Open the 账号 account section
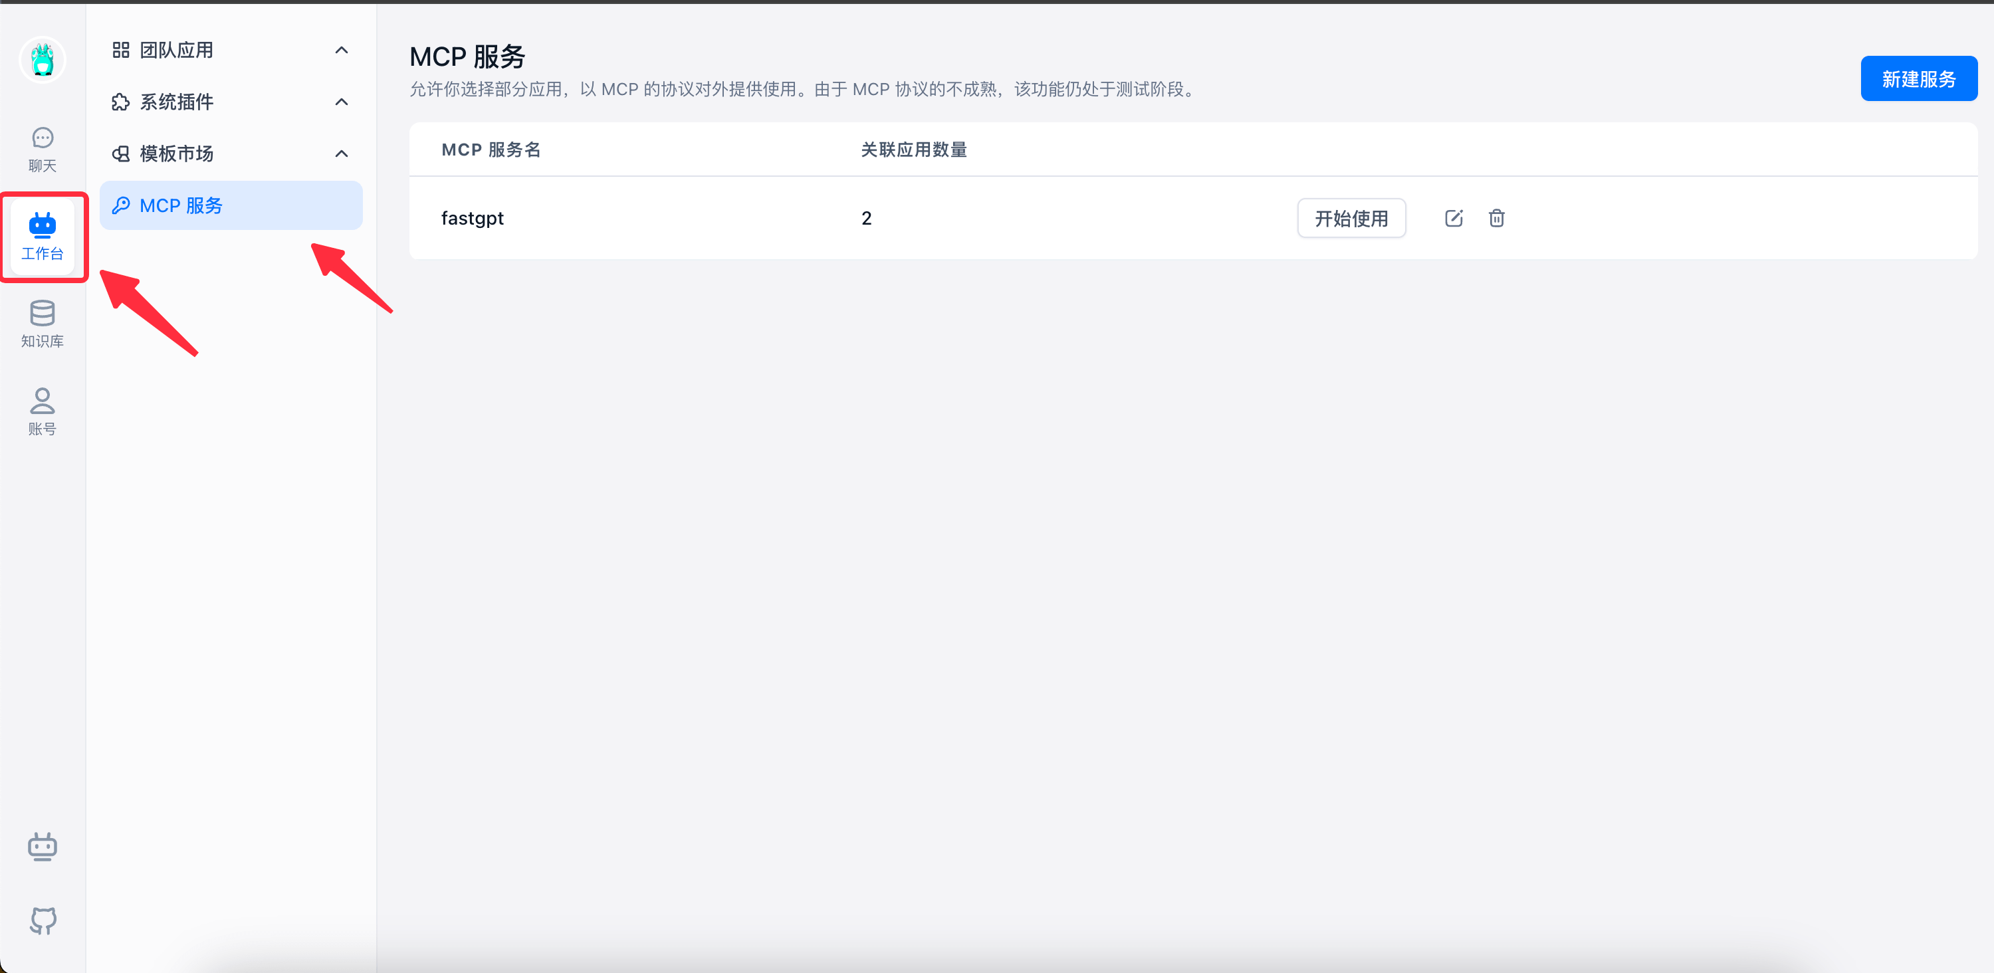Image resolution: width=1994 pixels, height=973 pixels. [x=43, y=410]
